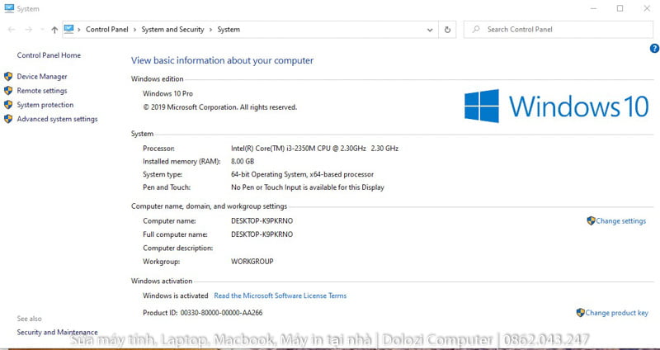The width and height of the screenshot is (660, 350).
Task: Click the Change settings link
Action: tap(621, 220)
